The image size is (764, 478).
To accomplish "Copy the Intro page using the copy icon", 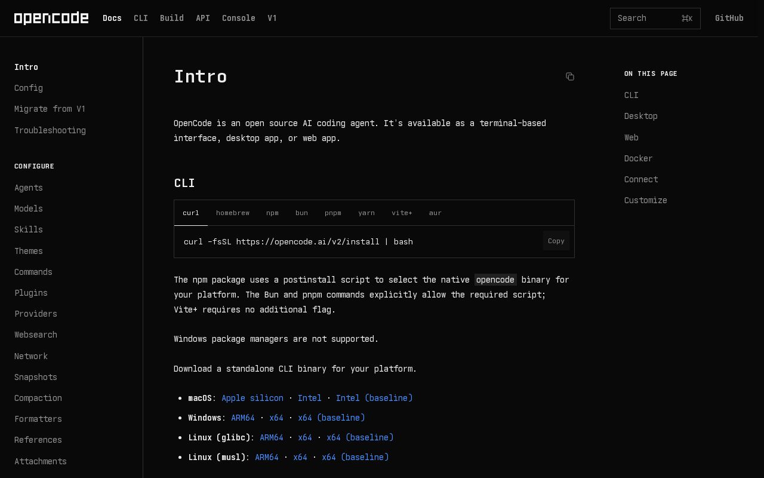I will click(x=570, y=76).
